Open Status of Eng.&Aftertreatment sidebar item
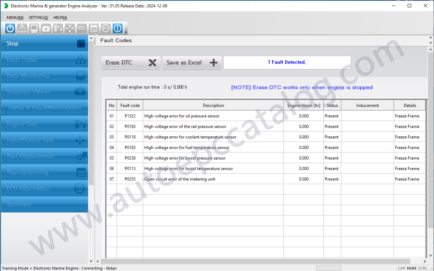Screen dimensions: 434x271 point(45,108)
